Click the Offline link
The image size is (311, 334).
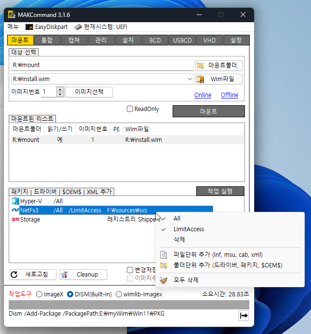point(230,95)
